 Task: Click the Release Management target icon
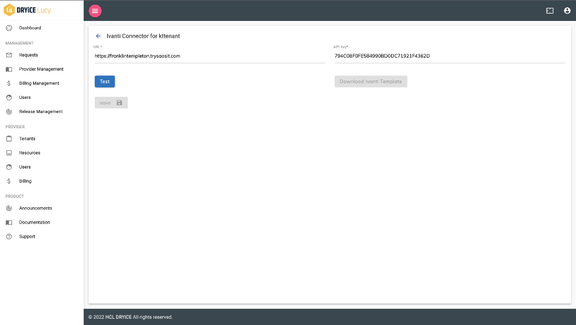(x=9, y=111)
